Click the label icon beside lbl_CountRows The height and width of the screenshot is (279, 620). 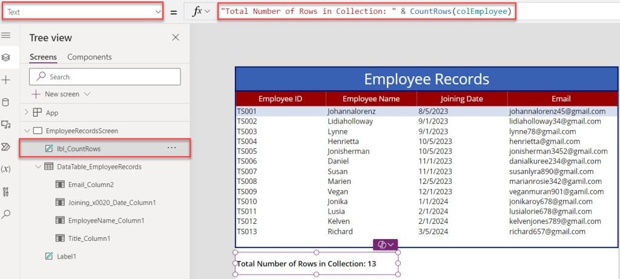coord(49,149)
